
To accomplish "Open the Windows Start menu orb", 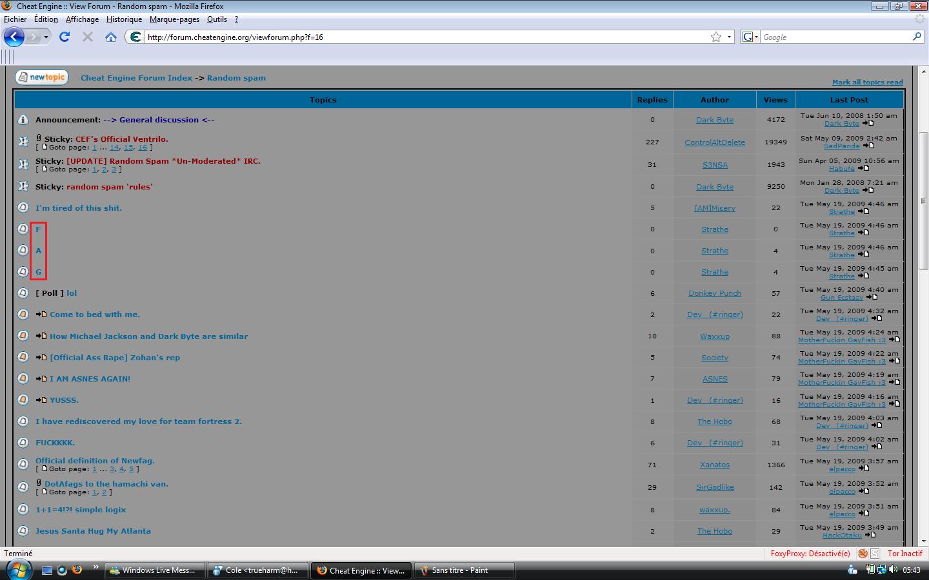I will coord(18,570).
